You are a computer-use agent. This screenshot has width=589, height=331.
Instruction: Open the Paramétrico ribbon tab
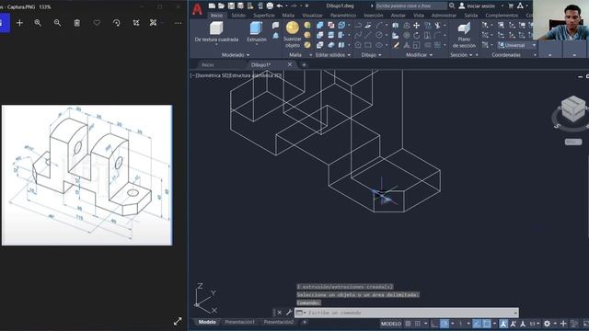pyautogui.click(x=343, y=16)
